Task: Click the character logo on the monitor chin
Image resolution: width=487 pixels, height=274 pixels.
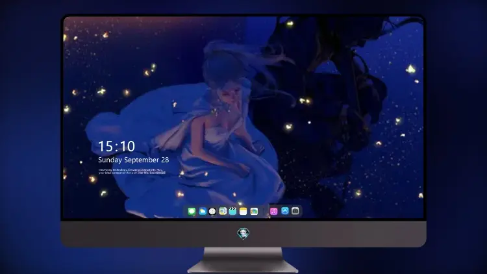Action: point(243,234)
